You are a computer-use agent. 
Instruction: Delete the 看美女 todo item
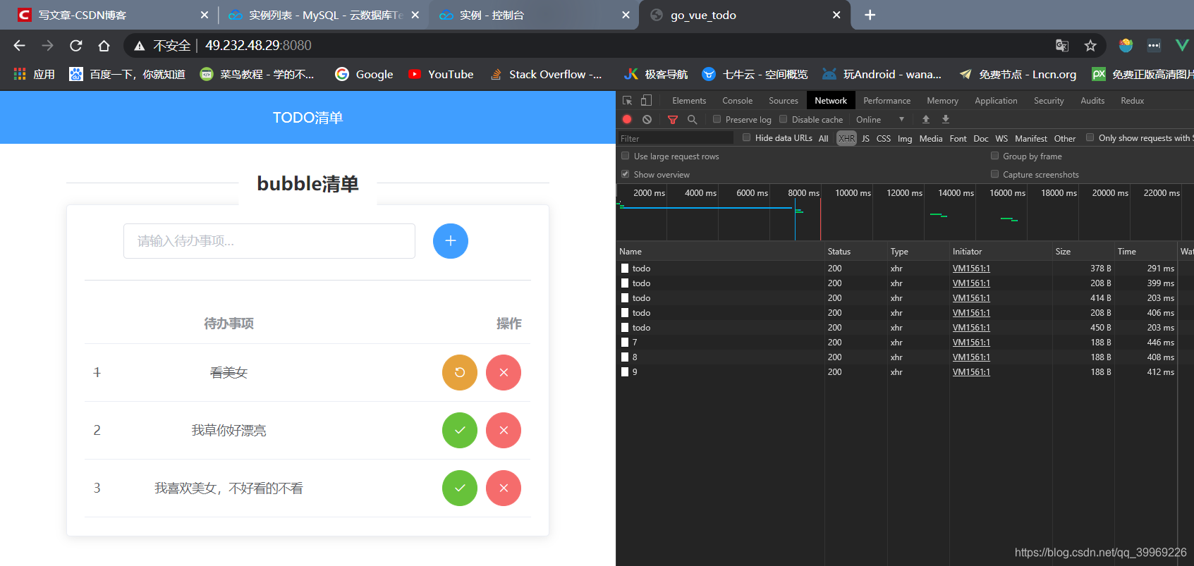coord(504,373)
